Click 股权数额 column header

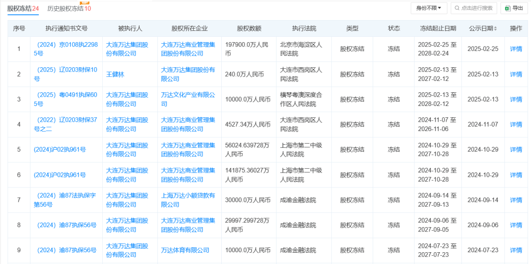click(x=249, y=29)
